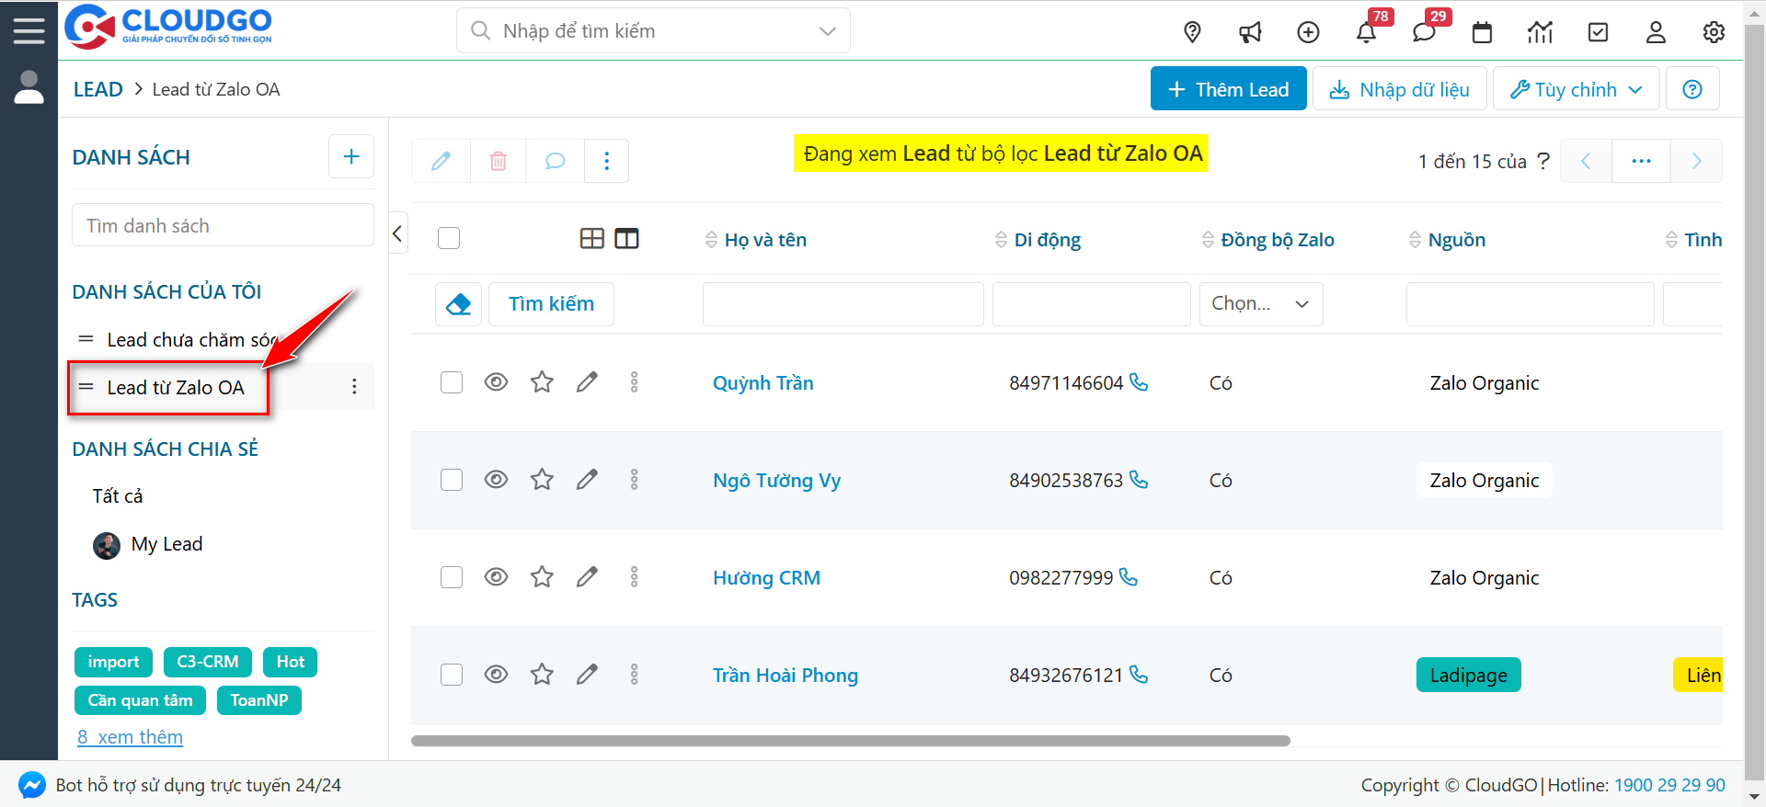Click pencil edit icon for Hường CRM
The image size is (1766, 807).
[587, 577]
